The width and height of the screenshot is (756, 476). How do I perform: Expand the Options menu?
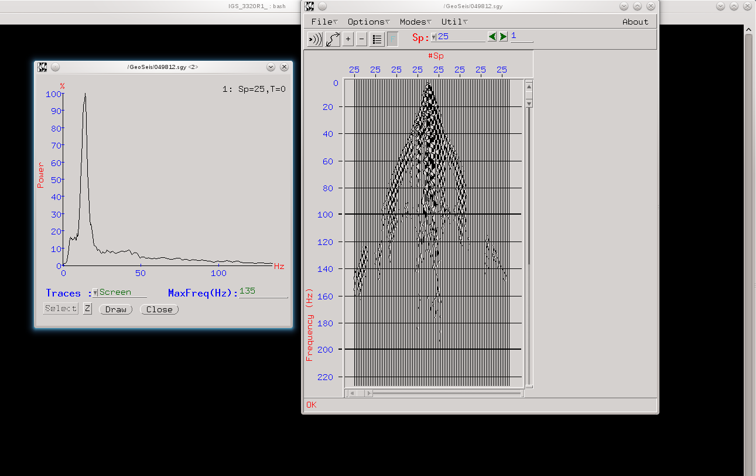click(x=368, y=22)
